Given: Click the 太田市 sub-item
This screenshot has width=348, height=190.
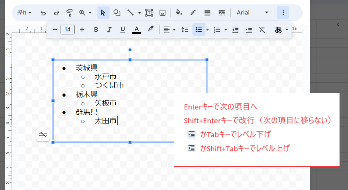Looking at the screenshot, I should (x=106, y=121).
